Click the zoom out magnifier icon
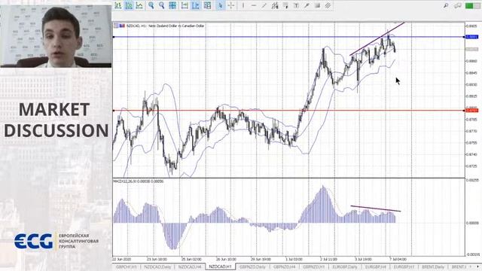 click(162, 5)
